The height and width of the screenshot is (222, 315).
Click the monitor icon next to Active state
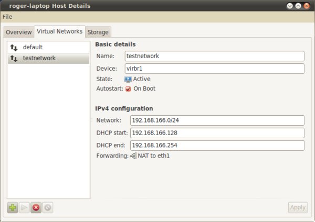point(128,79)
